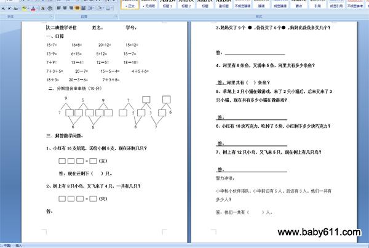The height and width of the screenshot is (248, 369).
Task: Click the 学号 field label
Action: click(x=131, y=28)
